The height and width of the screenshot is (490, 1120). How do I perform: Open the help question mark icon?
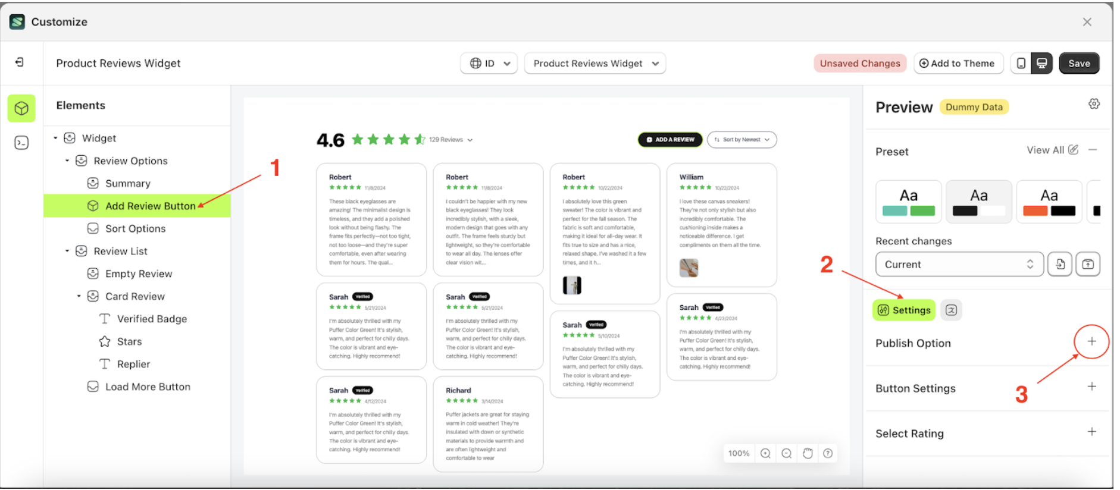click(828, 454)
